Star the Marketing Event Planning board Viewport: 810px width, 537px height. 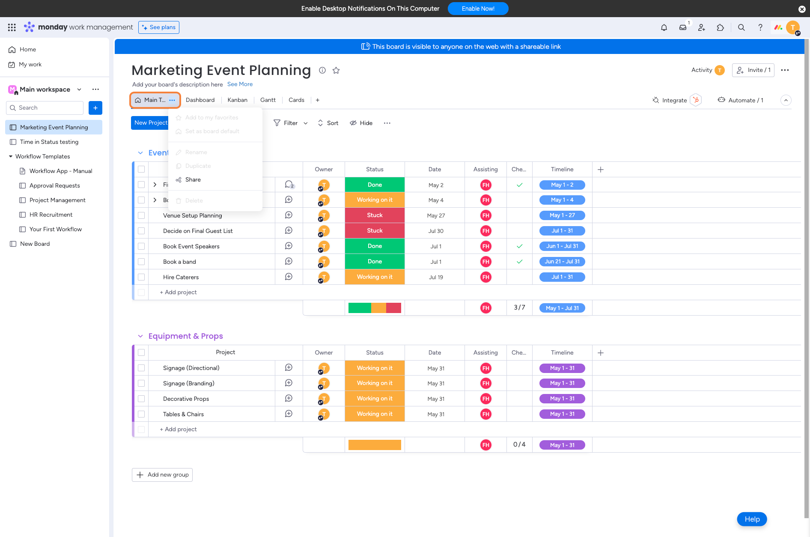click(x=336, y=70)
